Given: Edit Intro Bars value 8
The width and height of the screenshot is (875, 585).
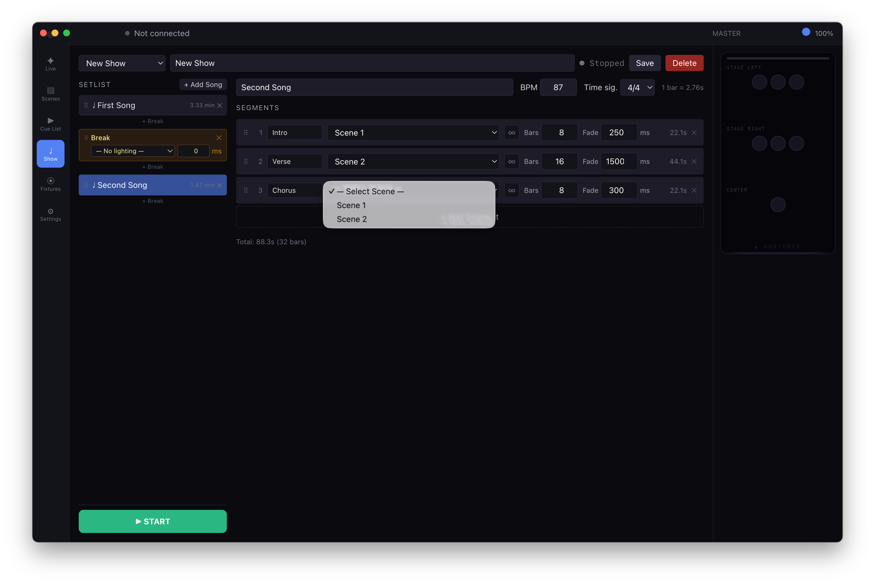Looking at the screenshot, I should [x=559, y=132].
